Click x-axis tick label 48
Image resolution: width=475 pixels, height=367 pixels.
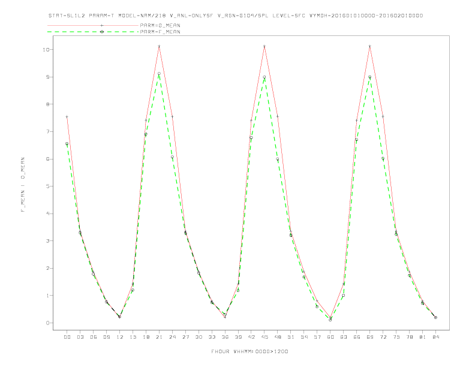coord(278,337)
